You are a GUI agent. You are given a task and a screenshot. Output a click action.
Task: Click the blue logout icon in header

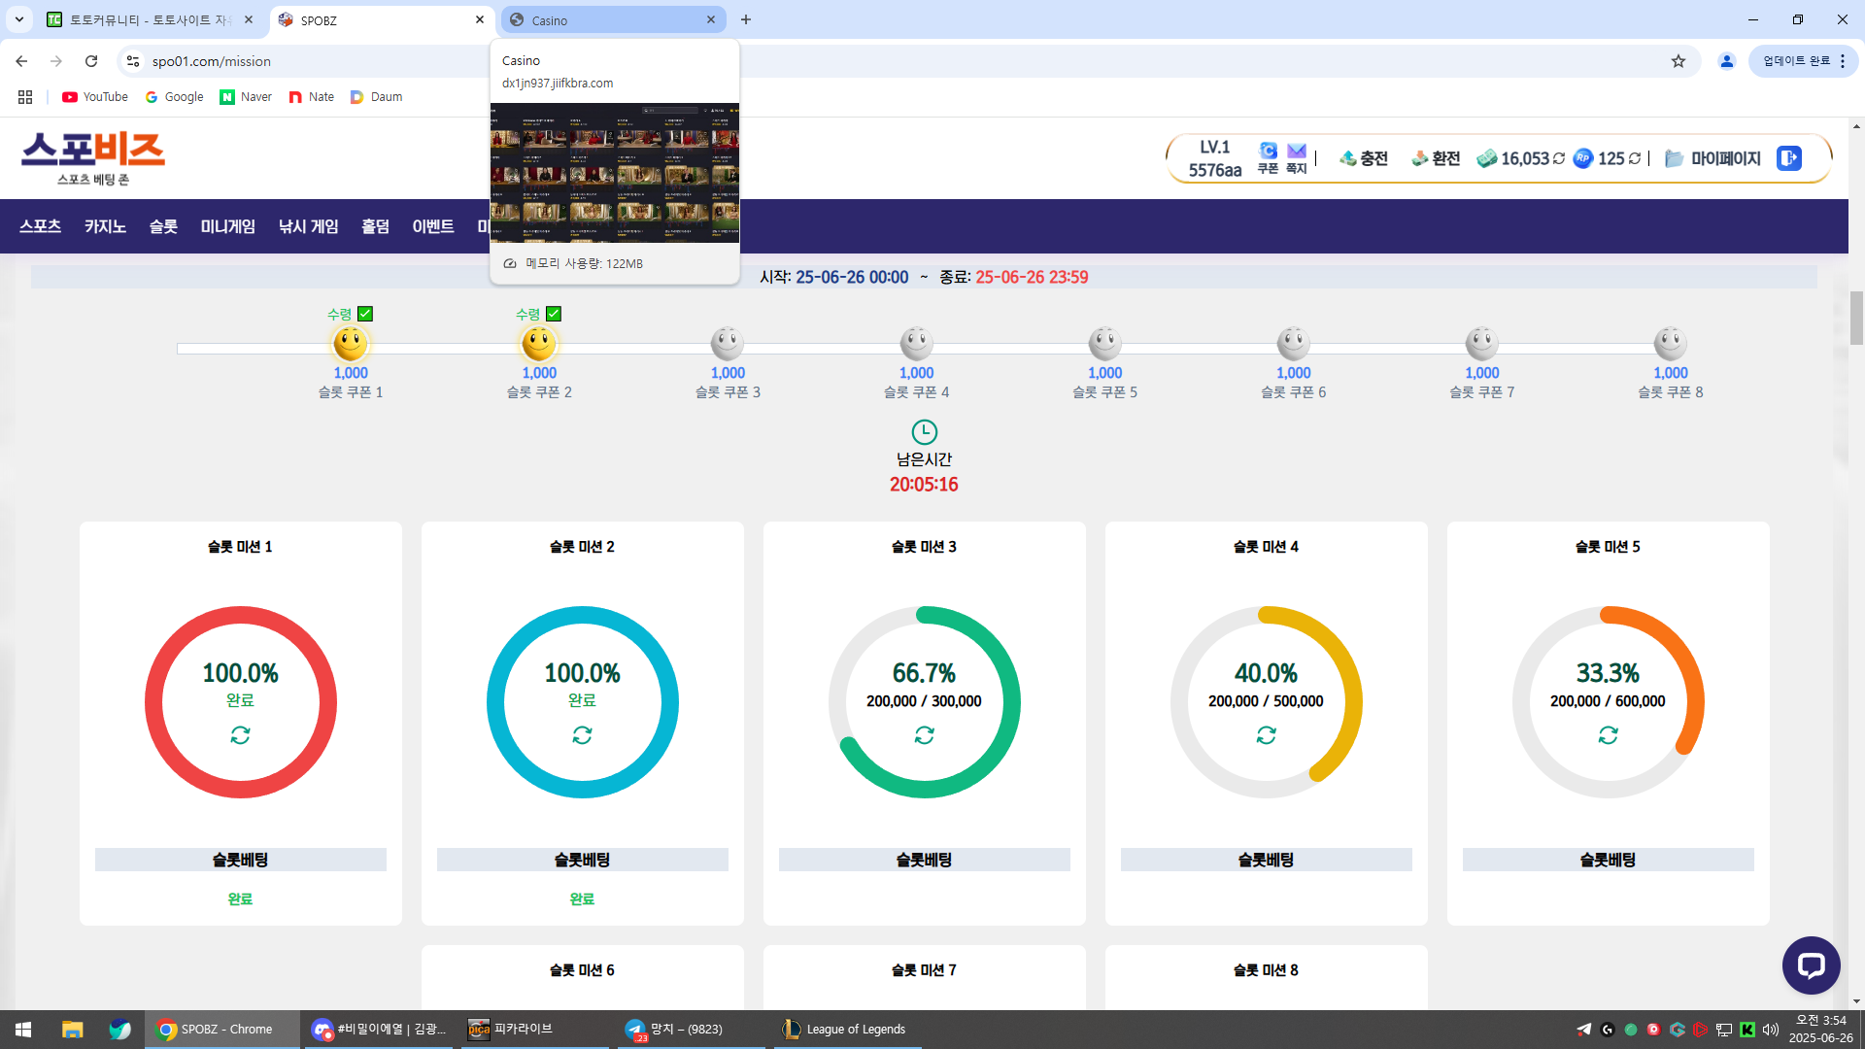[1789, 158]
